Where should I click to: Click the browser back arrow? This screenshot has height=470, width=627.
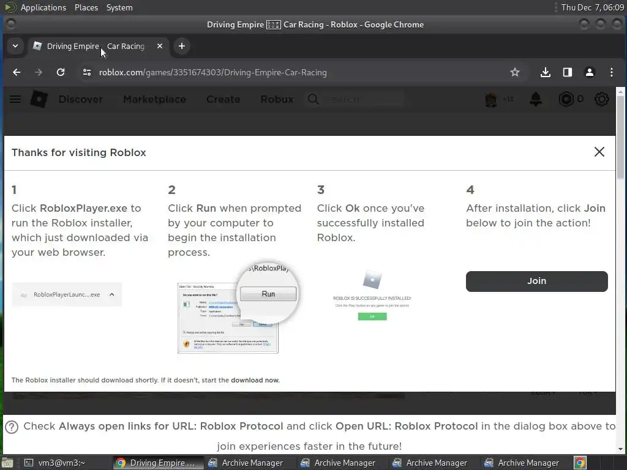[x=17, y=72]
